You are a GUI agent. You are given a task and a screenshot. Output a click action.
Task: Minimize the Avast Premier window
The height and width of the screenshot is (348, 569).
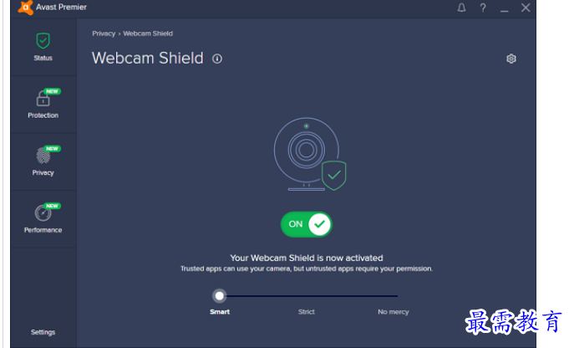point(504,8)
